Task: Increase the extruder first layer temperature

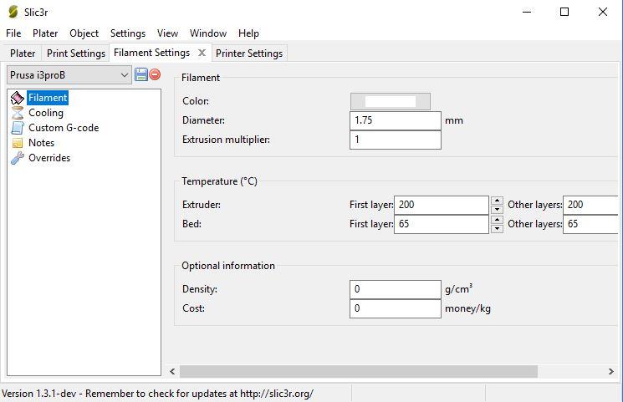Action: tap(497, 201)
